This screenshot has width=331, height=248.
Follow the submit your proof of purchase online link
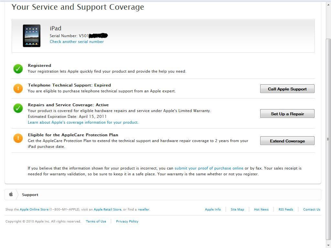[x=209, y=168]
